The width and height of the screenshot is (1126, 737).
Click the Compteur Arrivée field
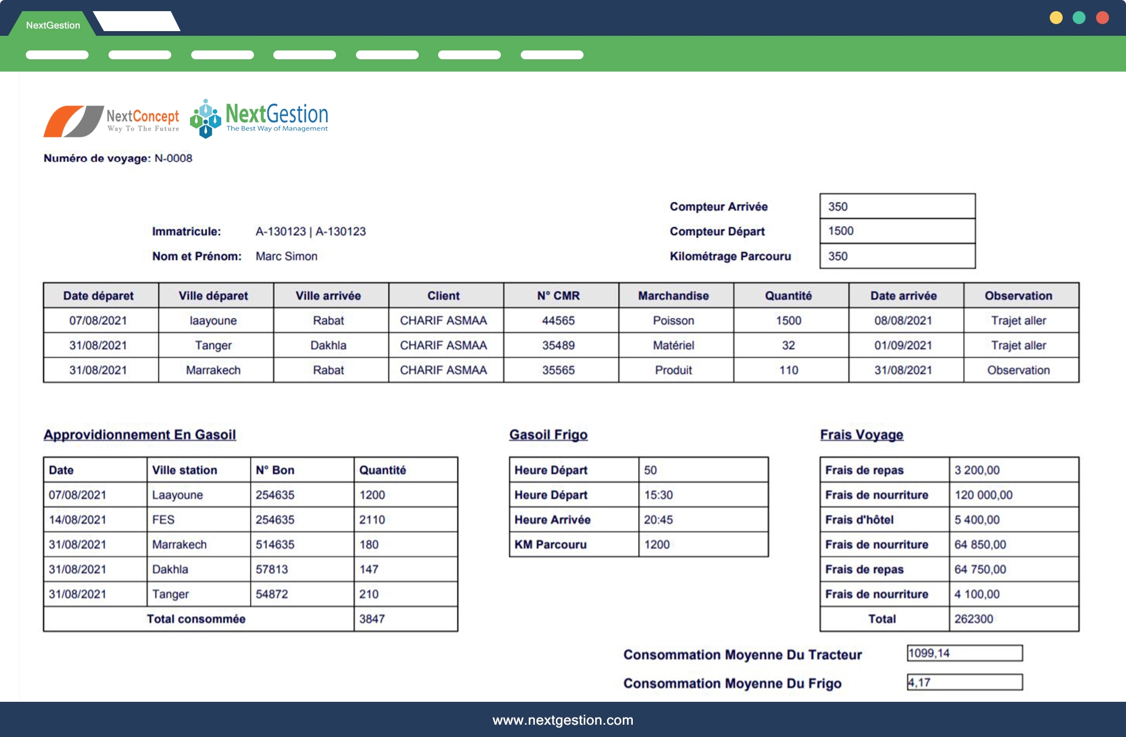tap(897, 206)
